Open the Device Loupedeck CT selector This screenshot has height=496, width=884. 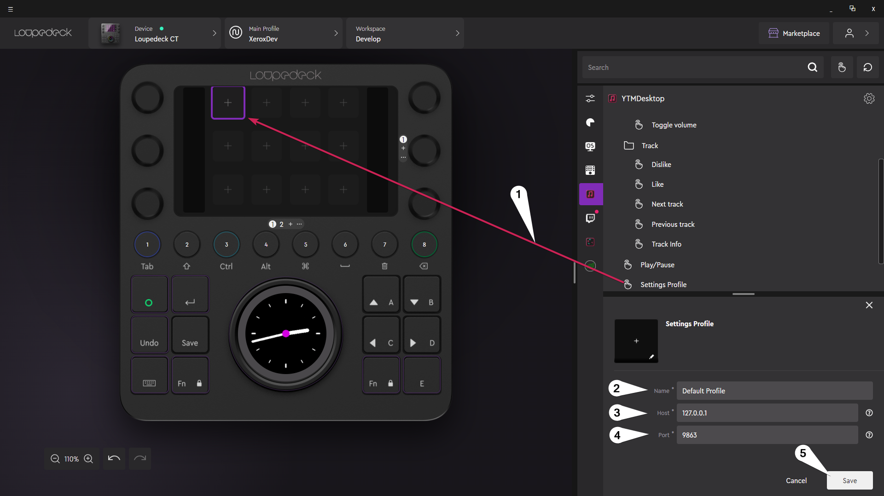click(x=155, y=33)
